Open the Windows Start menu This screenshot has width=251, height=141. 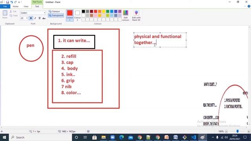(x=4, y=137)
